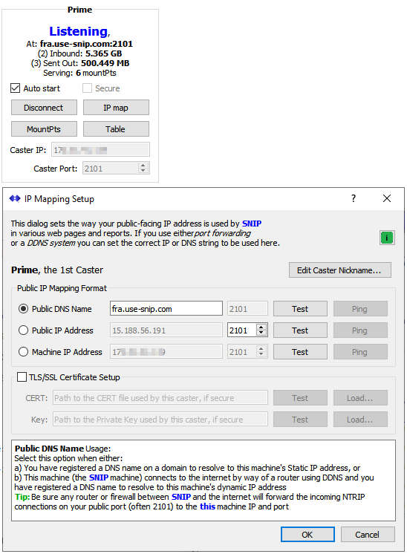Select the Public DNS Name radio button
Viewport: 407px width, 554px height.
click(x=23, y=309)
